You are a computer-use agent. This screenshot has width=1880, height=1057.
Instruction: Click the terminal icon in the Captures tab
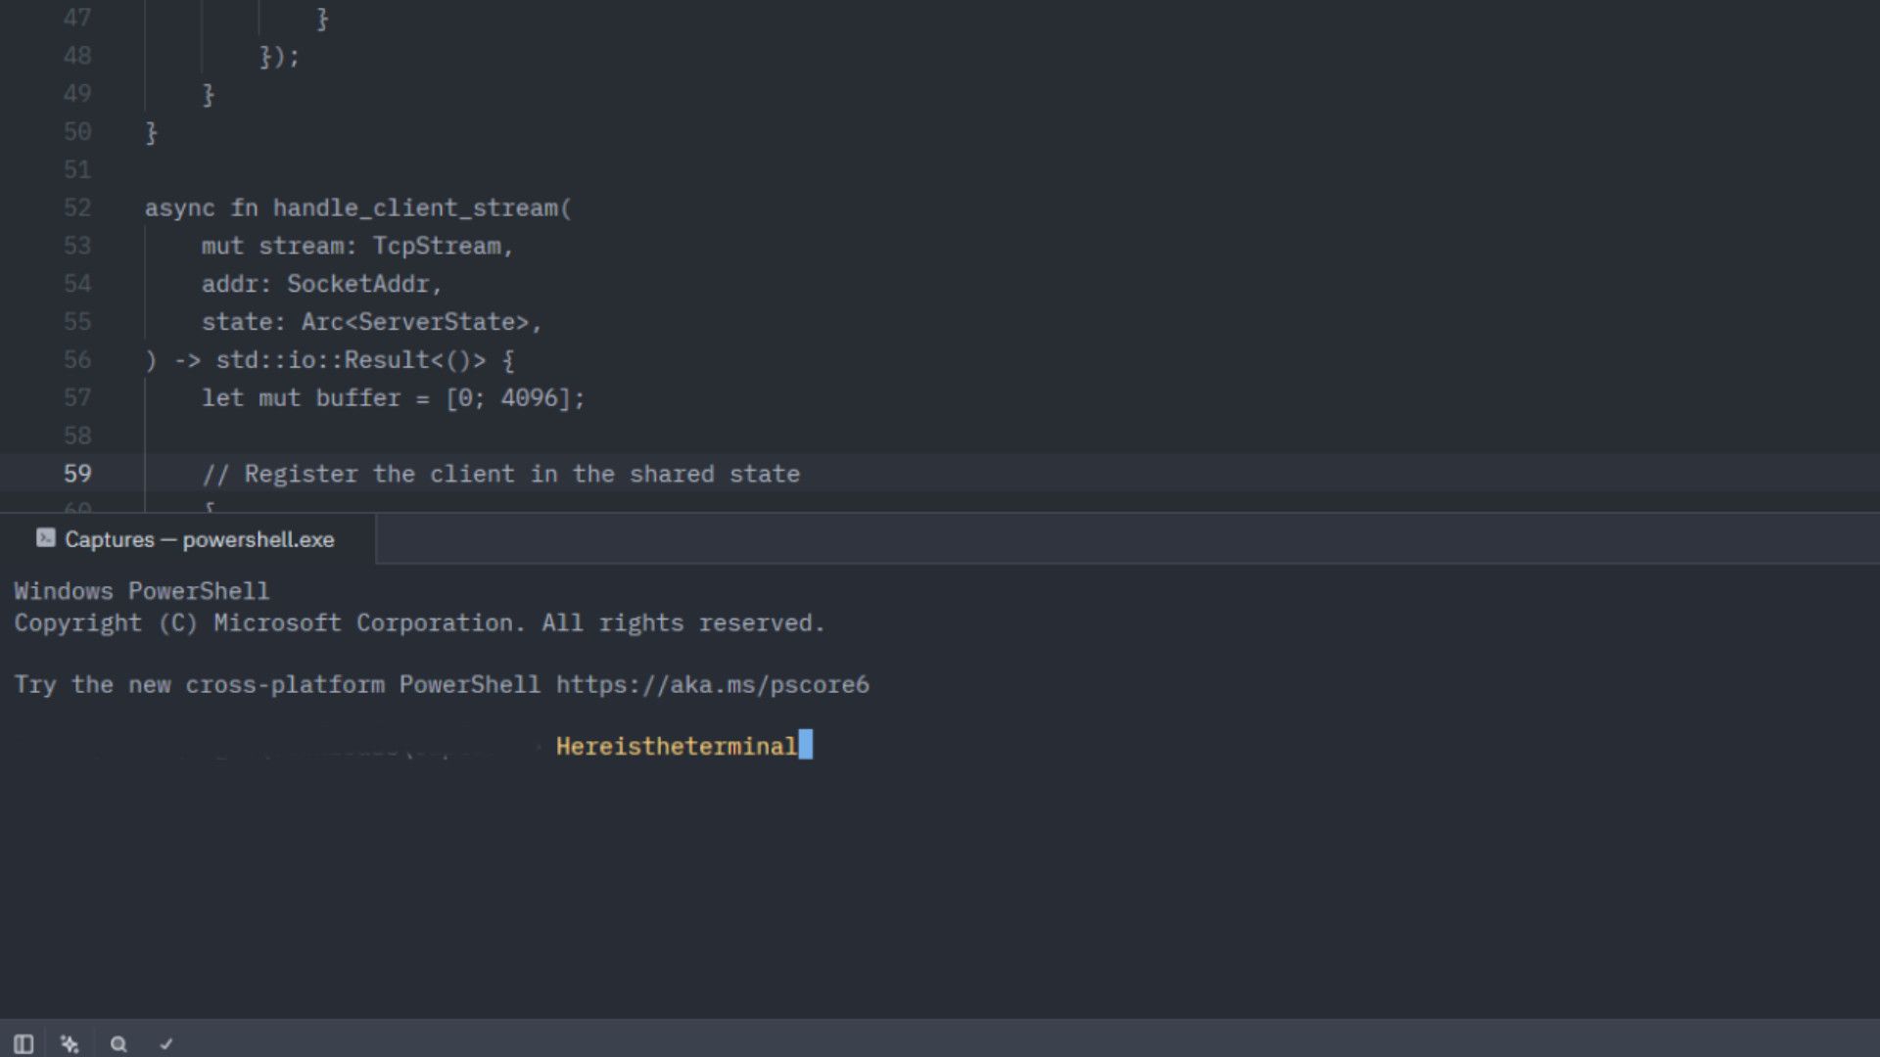[45, 538]
